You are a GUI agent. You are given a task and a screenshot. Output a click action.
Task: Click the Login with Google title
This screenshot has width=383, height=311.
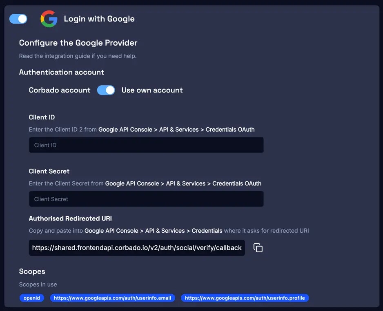pos(99,19)
